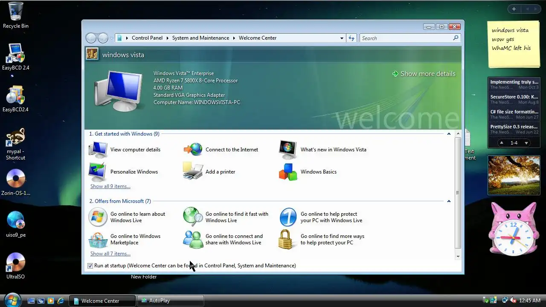Expand System and Maintenance breadcrumb arrow
The width and height of the screenshot is (546, 307).
click(x=234, y=38)
